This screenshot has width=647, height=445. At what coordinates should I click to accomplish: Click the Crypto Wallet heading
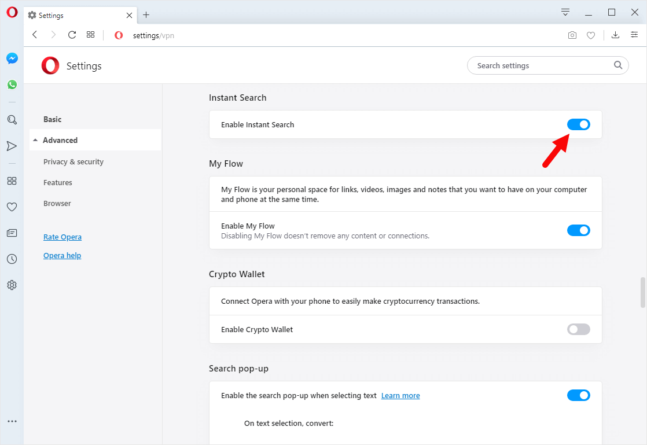coord(237,274)
